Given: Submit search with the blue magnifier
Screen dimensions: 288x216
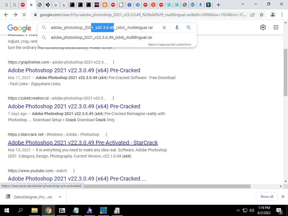Looking at the screenshot, I should pos(188,28).
